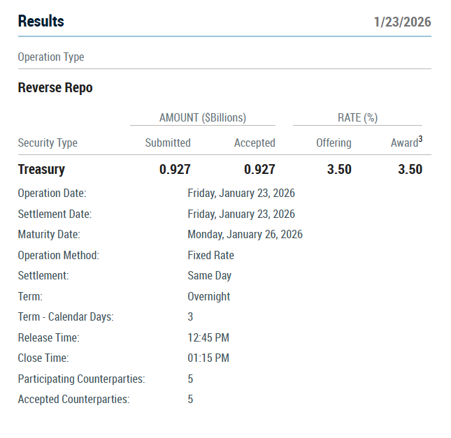Image resolution: width=451 pixels, height=438 pixels.
Task: Click the Fixed Rate value
Action: [x=211, y=255]
